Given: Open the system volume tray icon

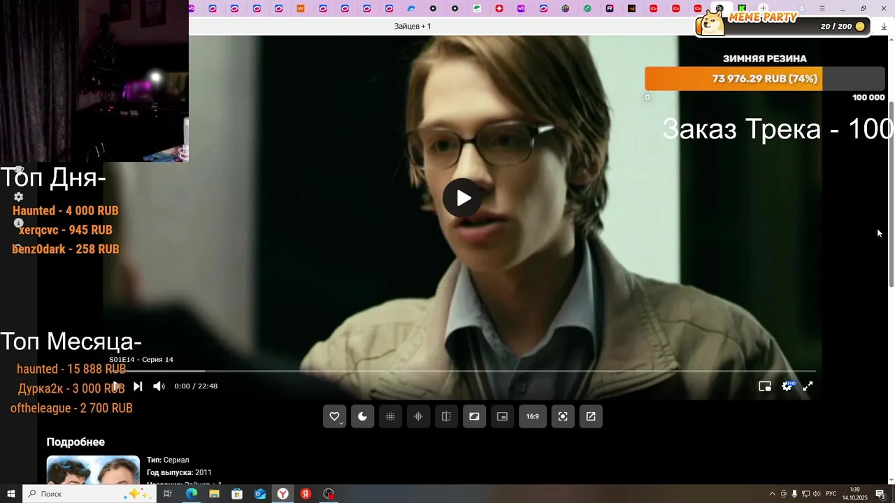Looking at the screenshot, I should [817, 494].
